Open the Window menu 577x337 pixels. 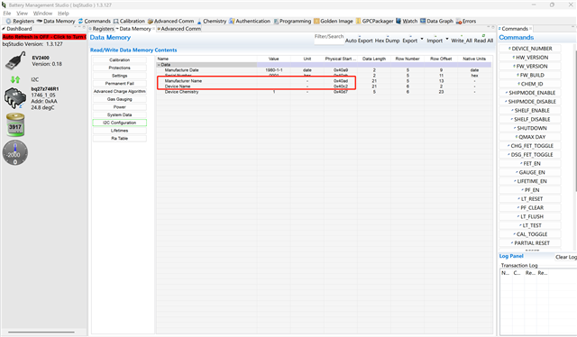42,14
